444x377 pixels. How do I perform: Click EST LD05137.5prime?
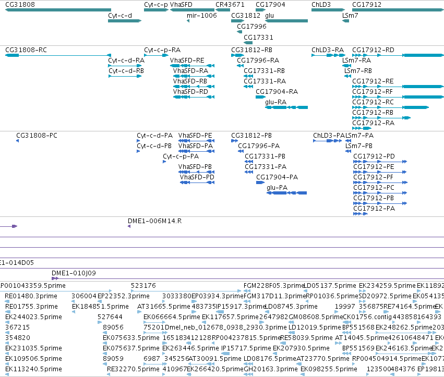click(x=306, y=290)
